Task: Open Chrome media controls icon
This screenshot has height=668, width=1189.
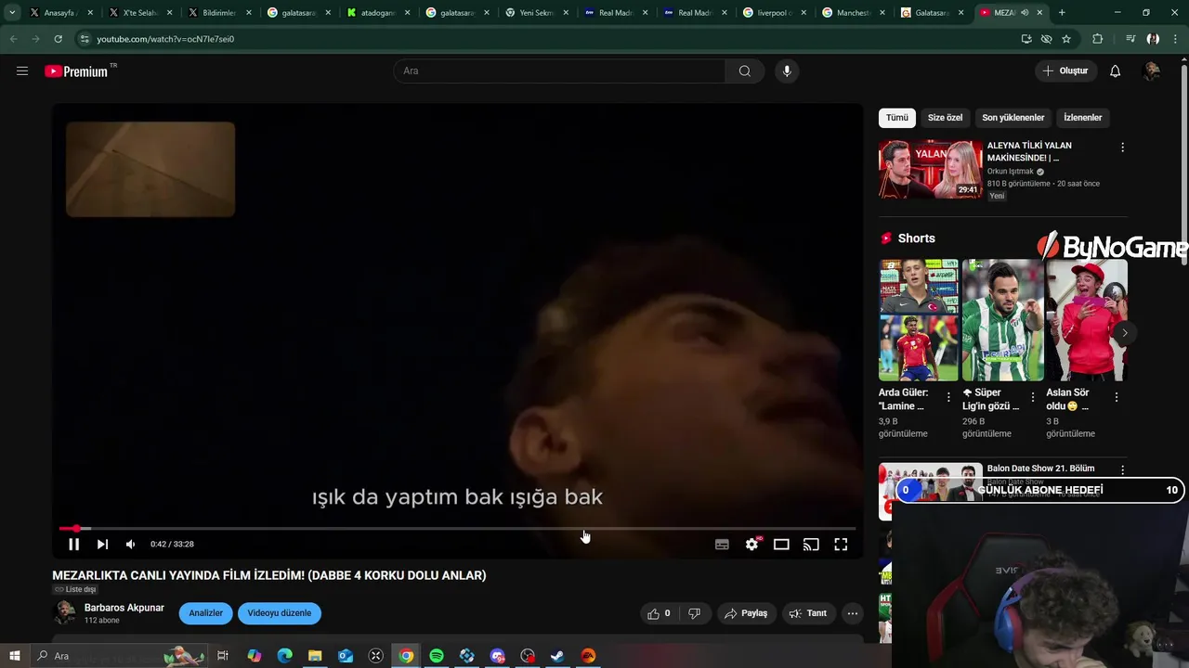Action: pos(1130,39)
